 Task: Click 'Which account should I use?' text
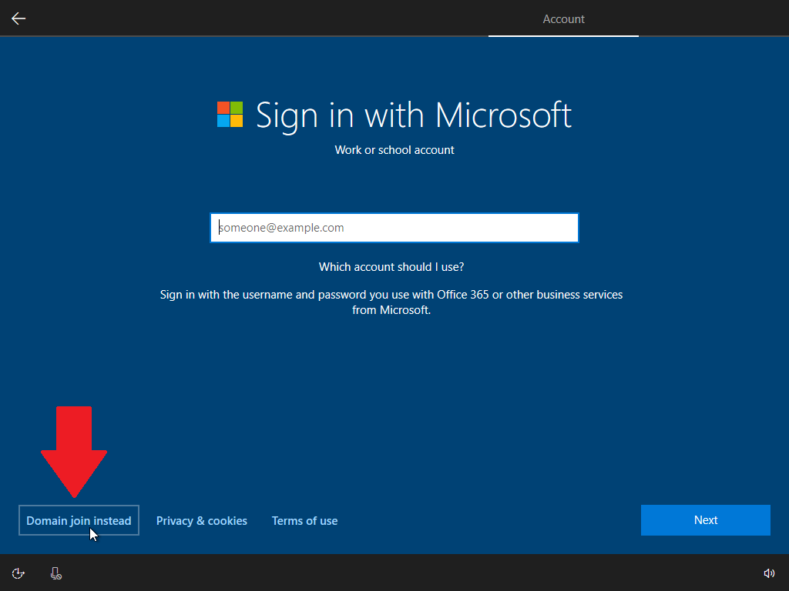[x=391, y=267]
